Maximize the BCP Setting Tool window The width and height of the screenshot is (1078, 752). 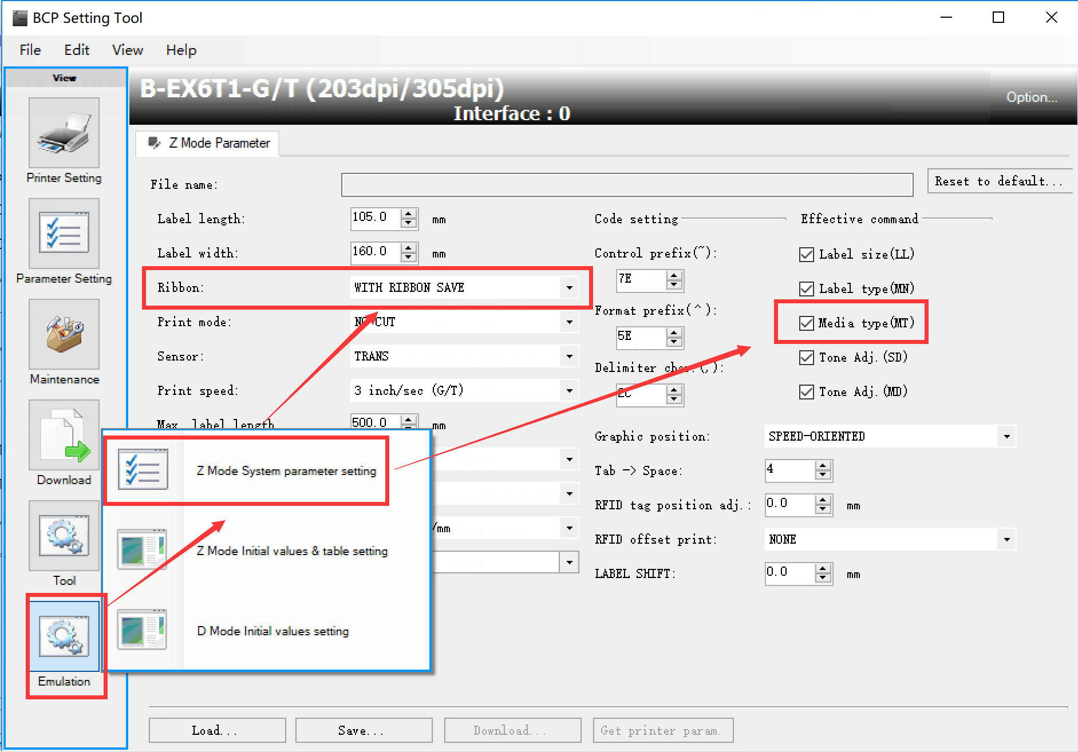(x=998, y=18)
